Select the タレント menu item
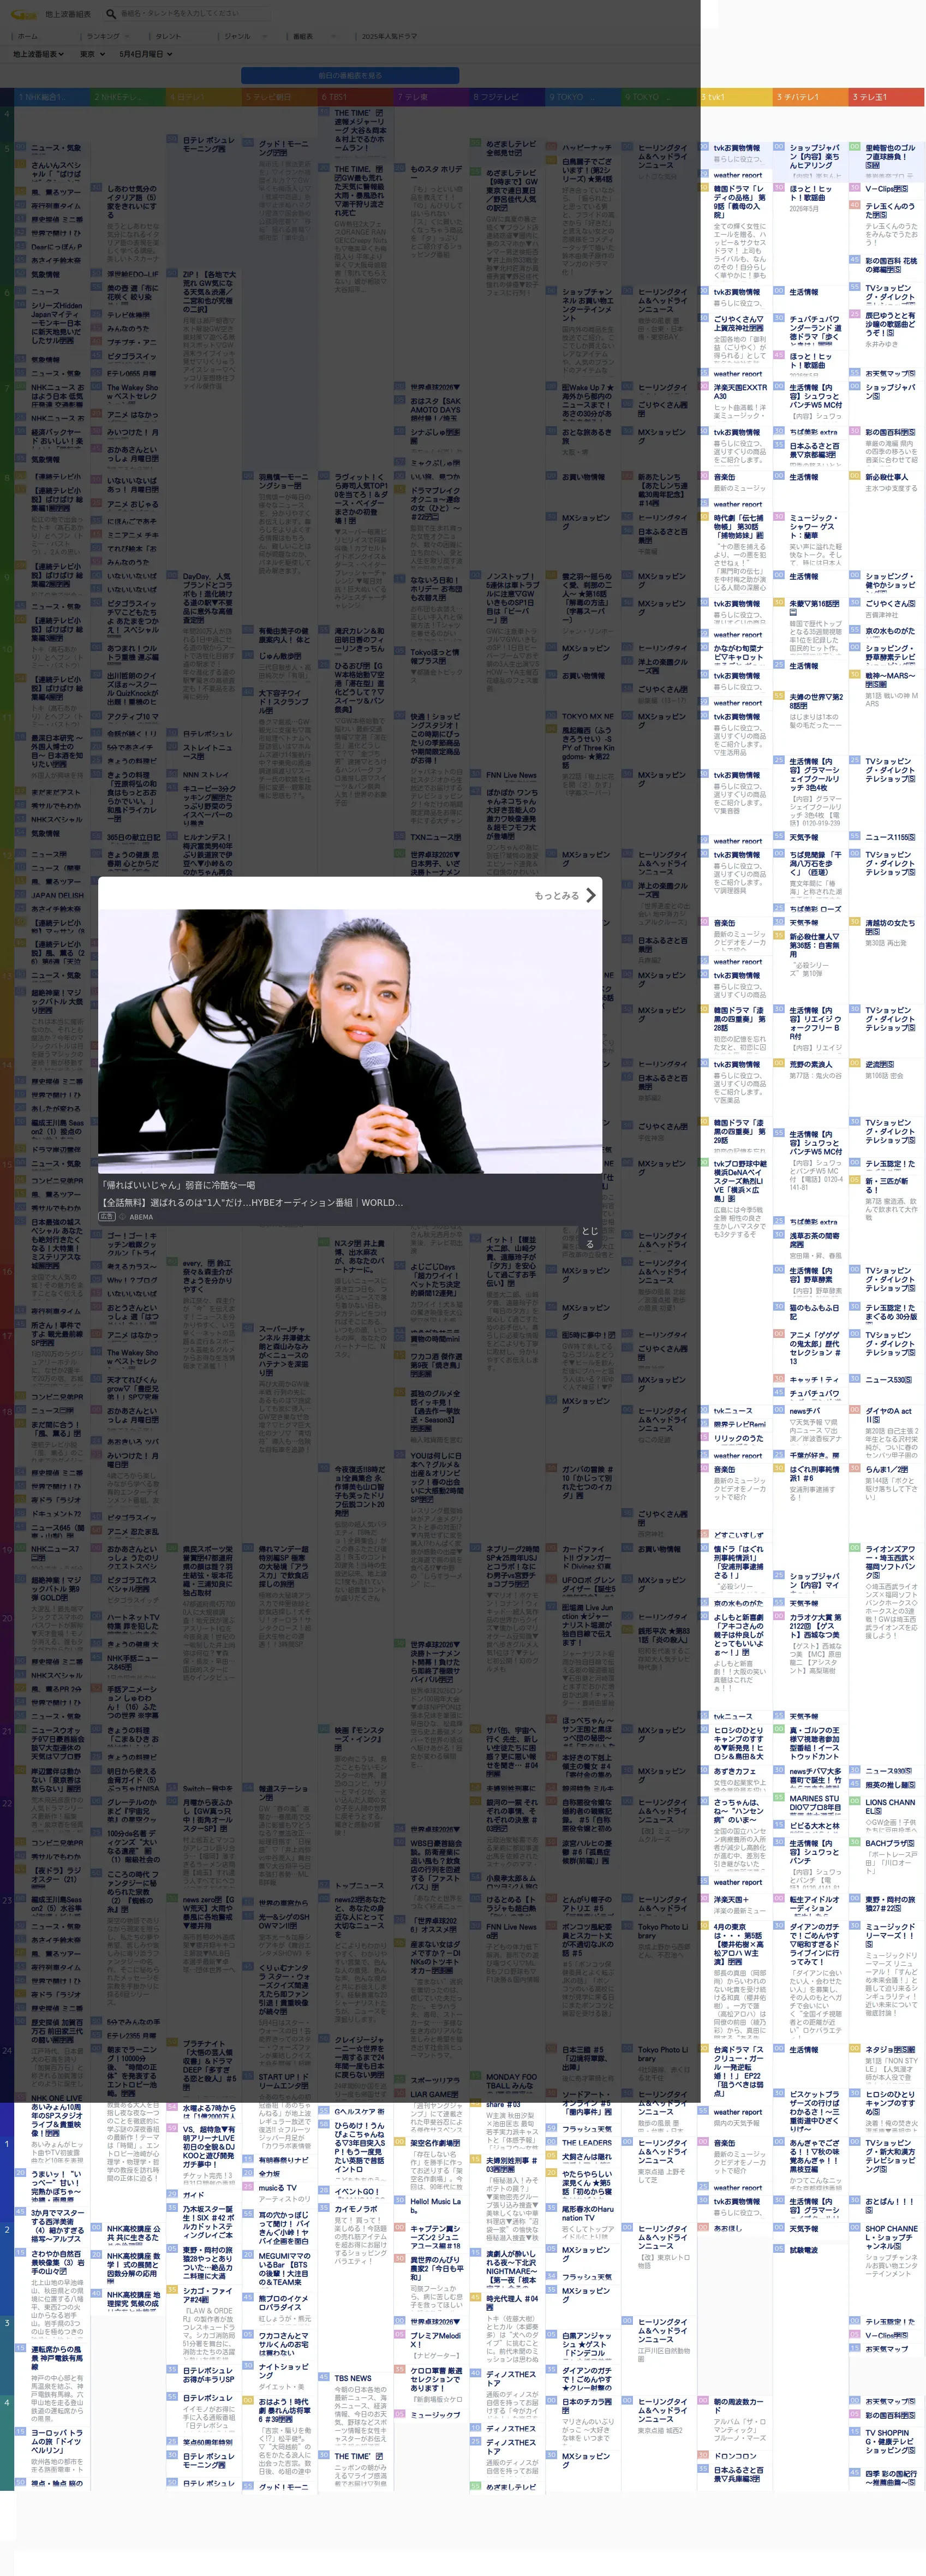Screen dimensions: 926x2576 pyautogui.click(x=168, y=36)
